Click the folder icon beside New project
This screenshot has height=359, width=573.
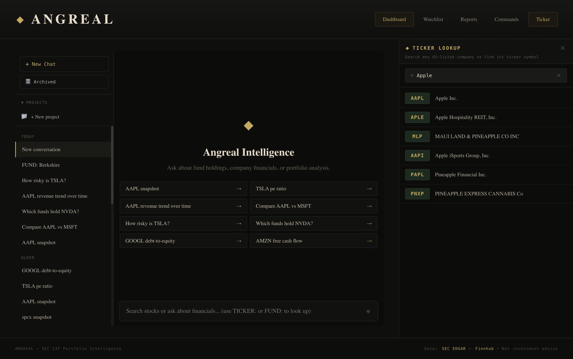[24, 116]
